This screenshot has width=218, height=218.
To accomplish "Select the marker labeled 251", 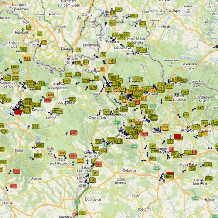I will tap(36, 126).
